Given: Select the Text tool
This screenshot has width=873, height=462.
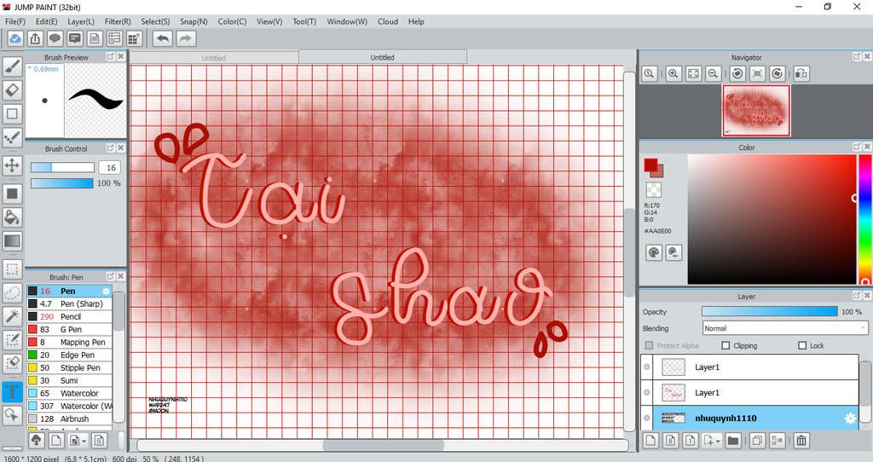Looking at the screenshot, I should 12,391.
